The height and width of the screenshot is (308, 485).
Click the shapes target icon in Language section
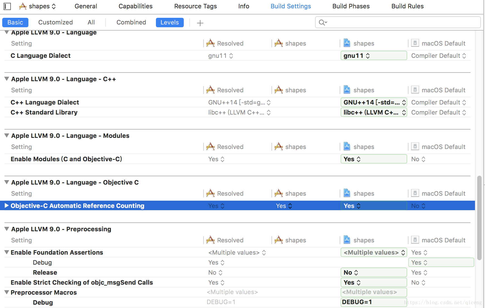click(279, 43)
